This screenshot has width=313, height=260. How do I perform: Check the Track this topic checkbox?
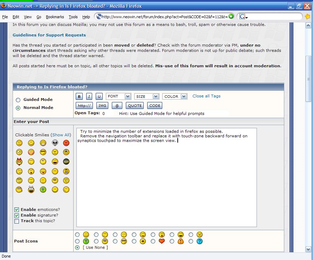[x=17, y=221]
